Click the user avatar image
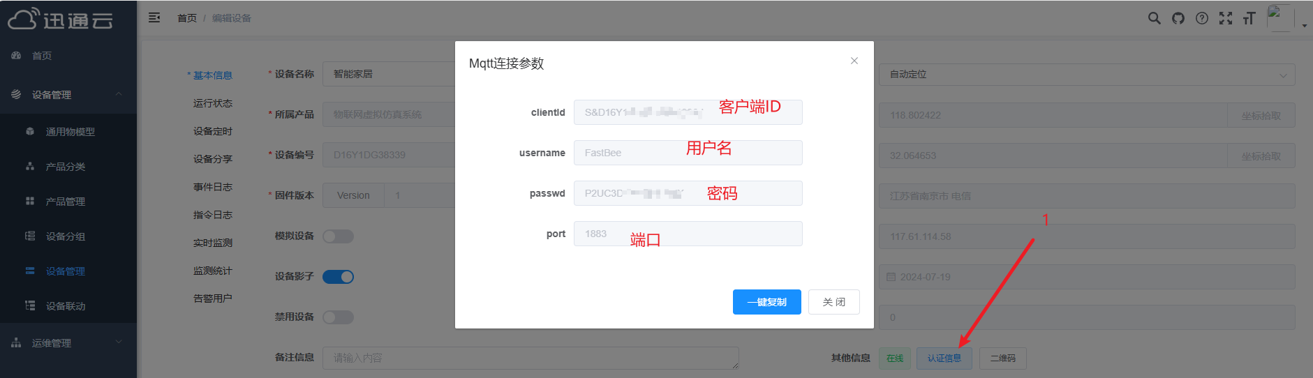This screenshot has width=1313, height=378. click(x=1279, y=17)
